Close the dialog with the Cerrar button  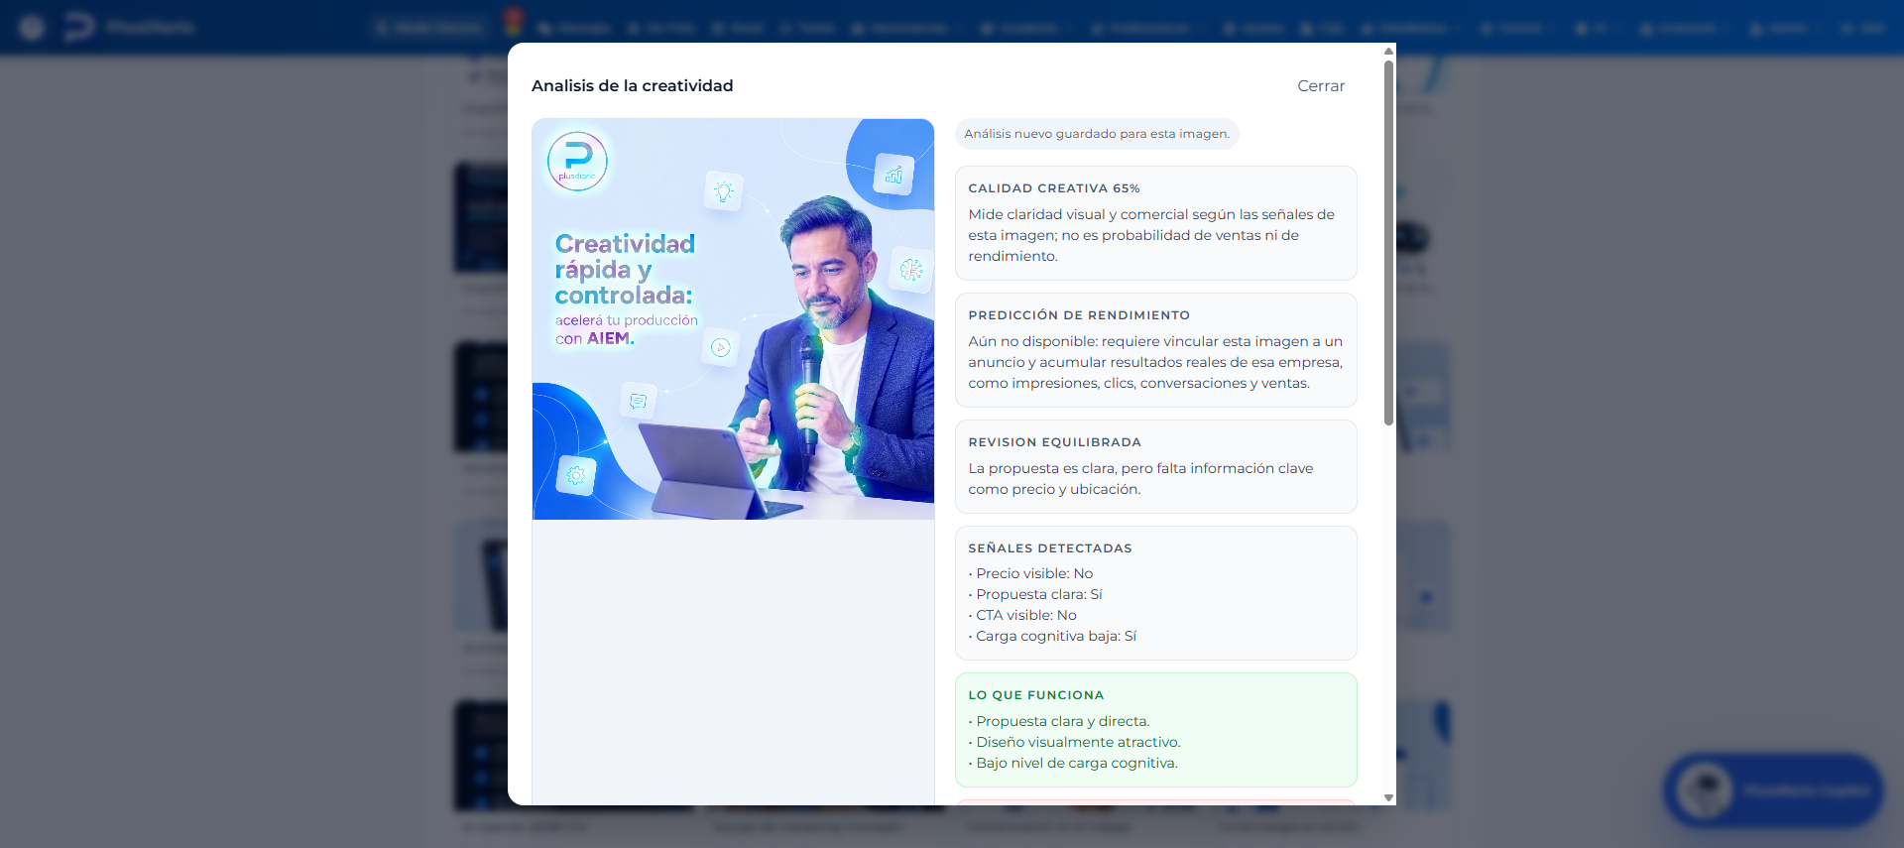[x=1321, y=86]
